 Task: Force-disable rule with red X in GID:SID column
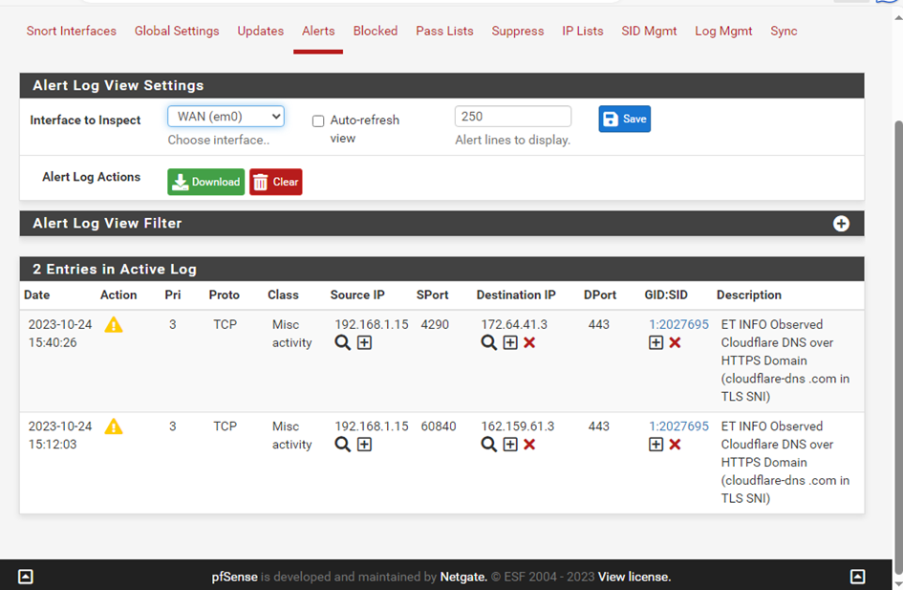675,342
